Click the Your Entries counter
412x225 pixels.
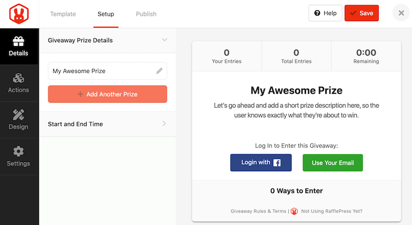tap(227, 56)
